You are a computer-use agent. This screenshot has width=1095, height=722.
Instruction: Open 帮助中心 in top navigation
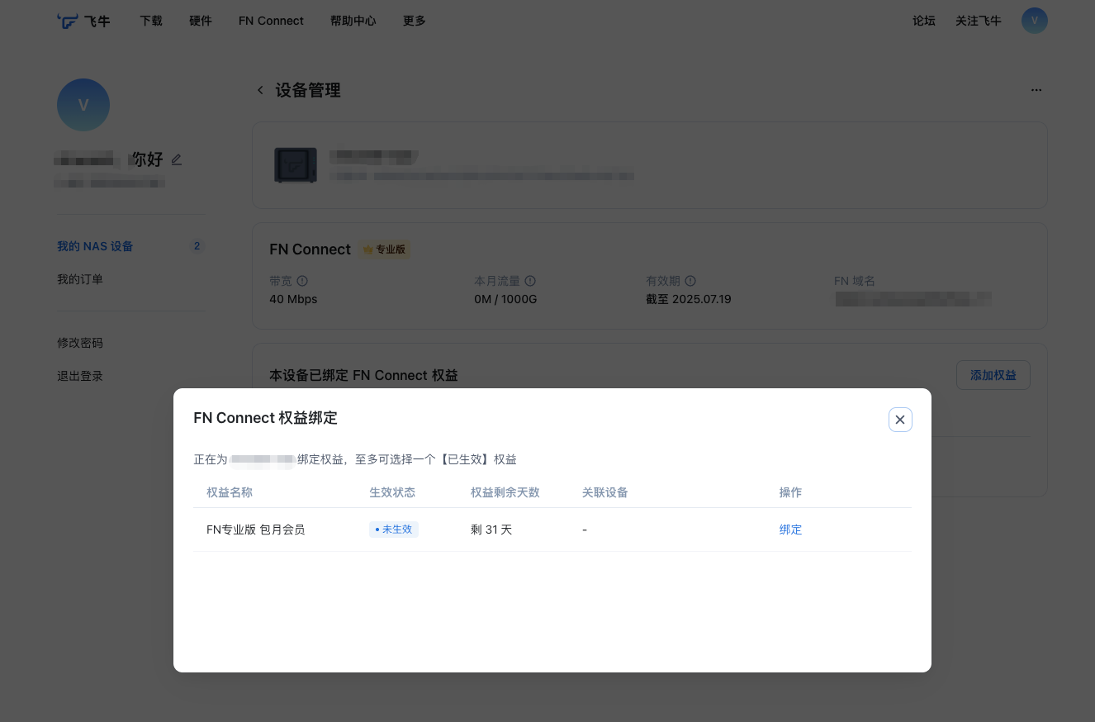coord(353,21)
